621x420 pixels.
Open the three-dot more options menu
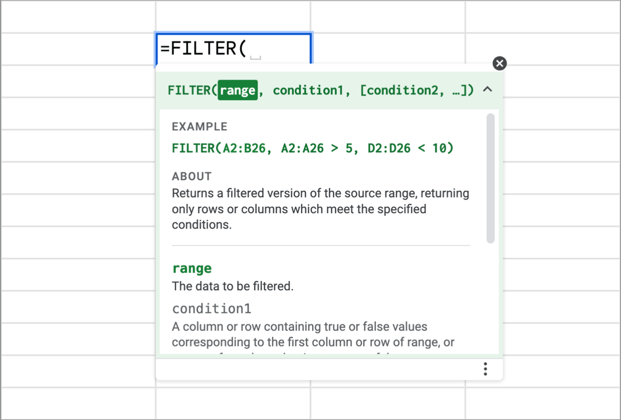tap(485, 369)
